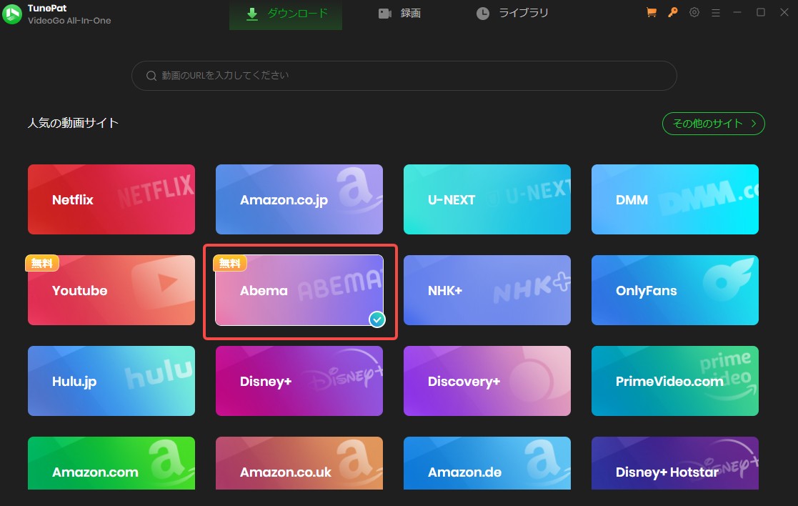Click the search magnifier icon in URL bar
798x506 pixels.
pos(151,75)
